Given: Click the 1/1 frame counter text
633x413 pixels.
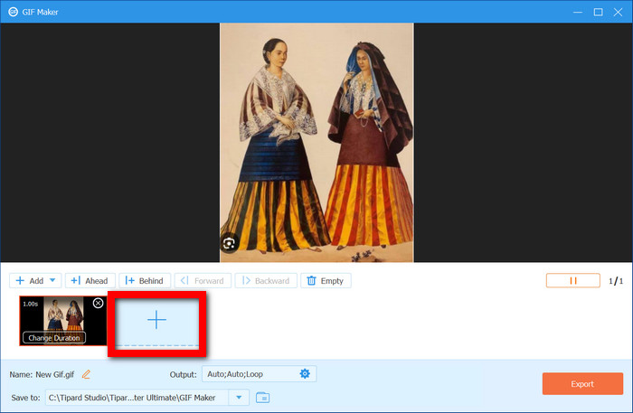Looking at the screenshot, I should tap(616, 281).
